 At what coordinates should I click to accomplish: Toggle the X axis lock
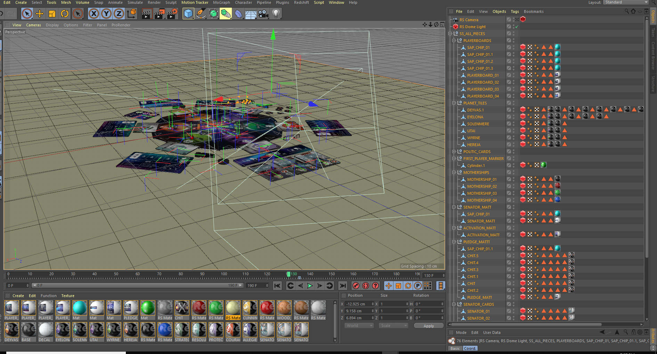coord(94,14)
